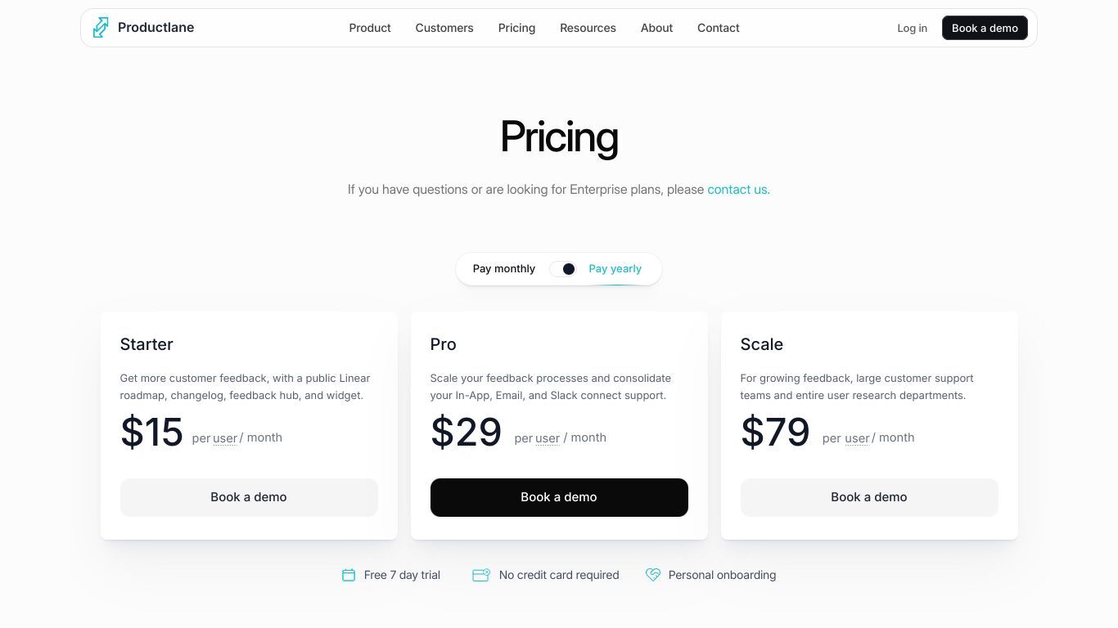Viewport: 1118px width, 628px height.
Task: Select the Pay monthly option
Action: (504, 269)
